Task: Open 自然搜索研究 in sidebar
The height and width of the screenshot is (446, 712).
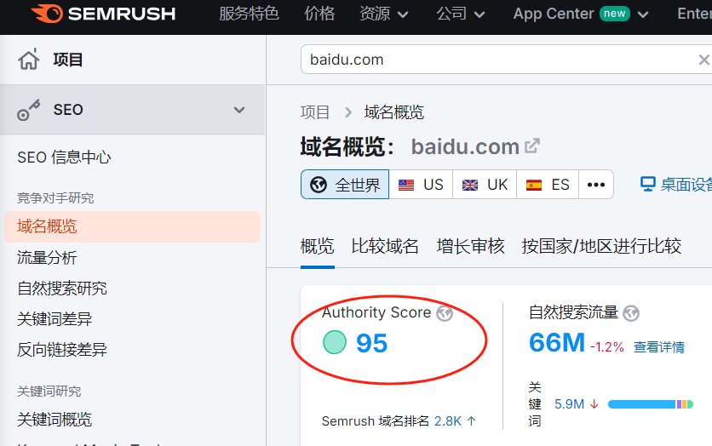Action: [x=62, y=288]
